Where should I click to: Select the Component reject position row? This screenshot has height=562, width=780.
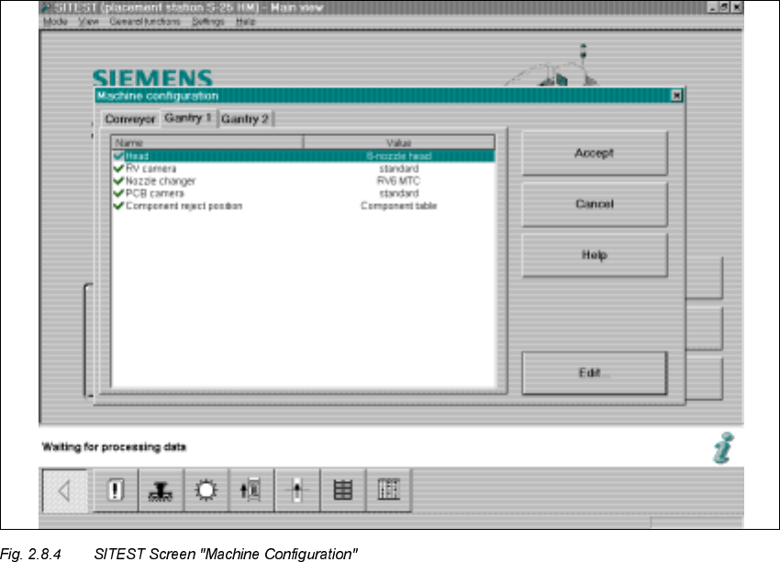(x=184, y=207)
